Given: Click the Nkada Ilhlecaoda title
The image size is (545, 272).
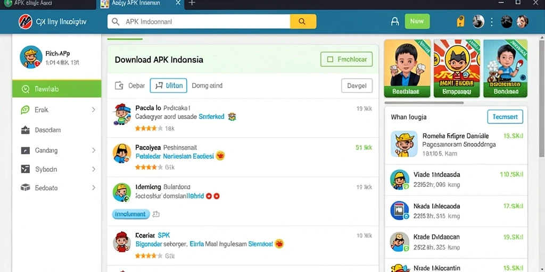Looking at the screenshot, I should (x=437, y=206).
